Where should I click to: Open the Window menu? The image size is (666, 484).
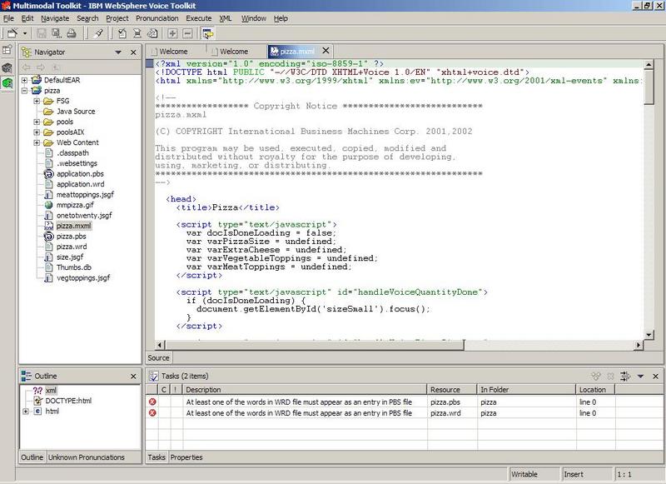(x=254, y=18)
